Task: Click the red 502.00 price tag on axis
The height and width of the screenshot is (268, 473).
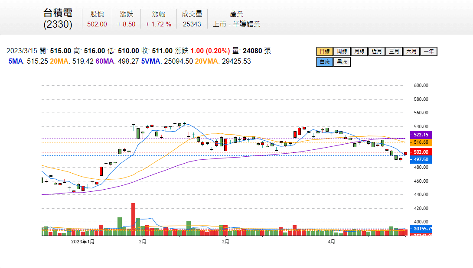Action: pos(421,152)
